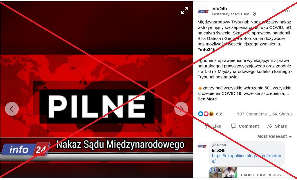Open post options three-dot menu

pyautogui.click(x=287, y=11)
